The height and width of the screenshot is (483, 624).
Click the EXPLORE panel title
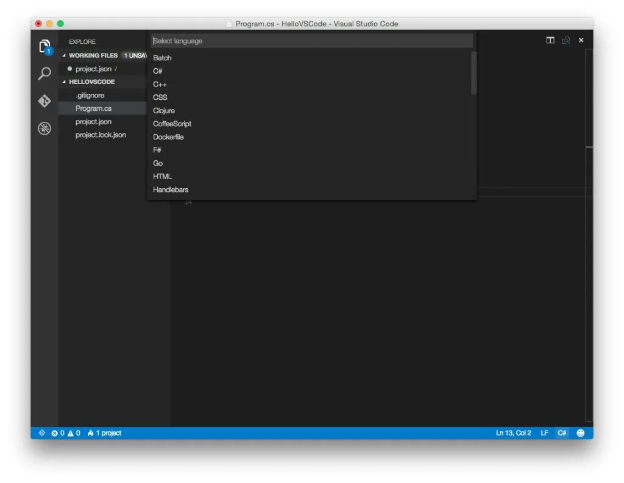[82, 41]
